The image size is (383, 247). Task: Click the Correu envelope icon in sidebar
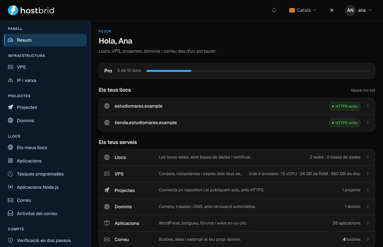(x=10, y=200)
